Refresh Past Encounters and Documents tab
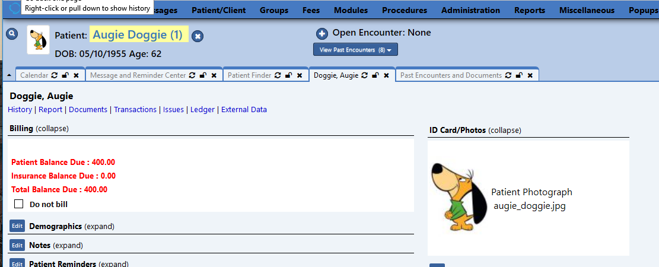The height and width of the screenshot is (267, 659). (x=508, y=75)
